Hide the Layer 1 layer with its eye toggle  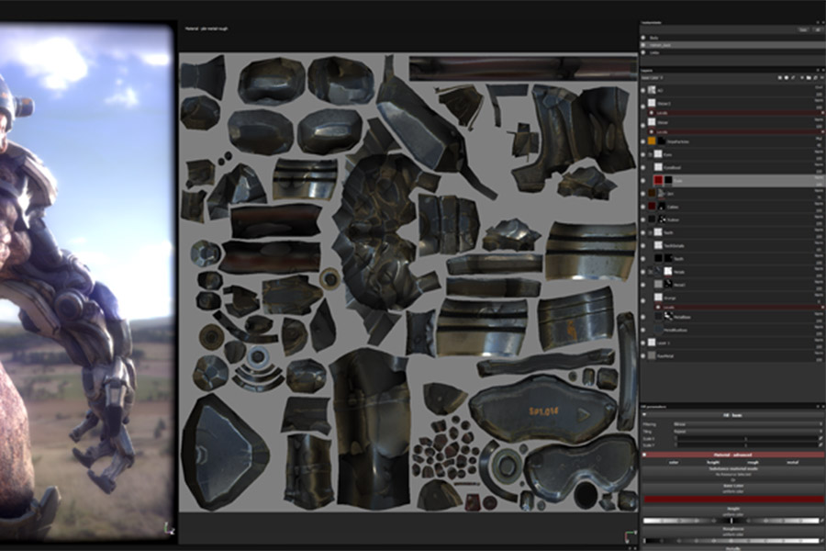click(644, 343)
